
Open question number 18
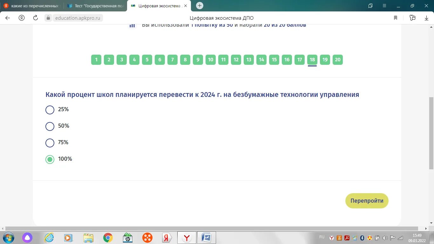click(x=312, y=60)
